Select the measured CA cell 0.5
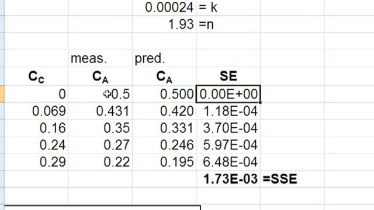 [x=100, y=94]
